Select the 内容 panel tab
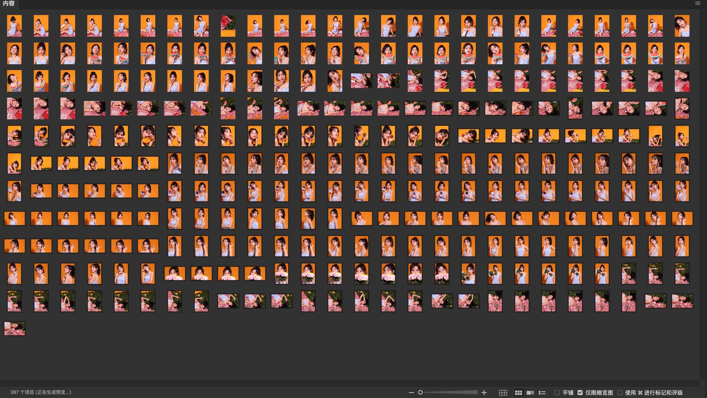The height and width of the screenshot is (398, 707). (x=9, y=4)
